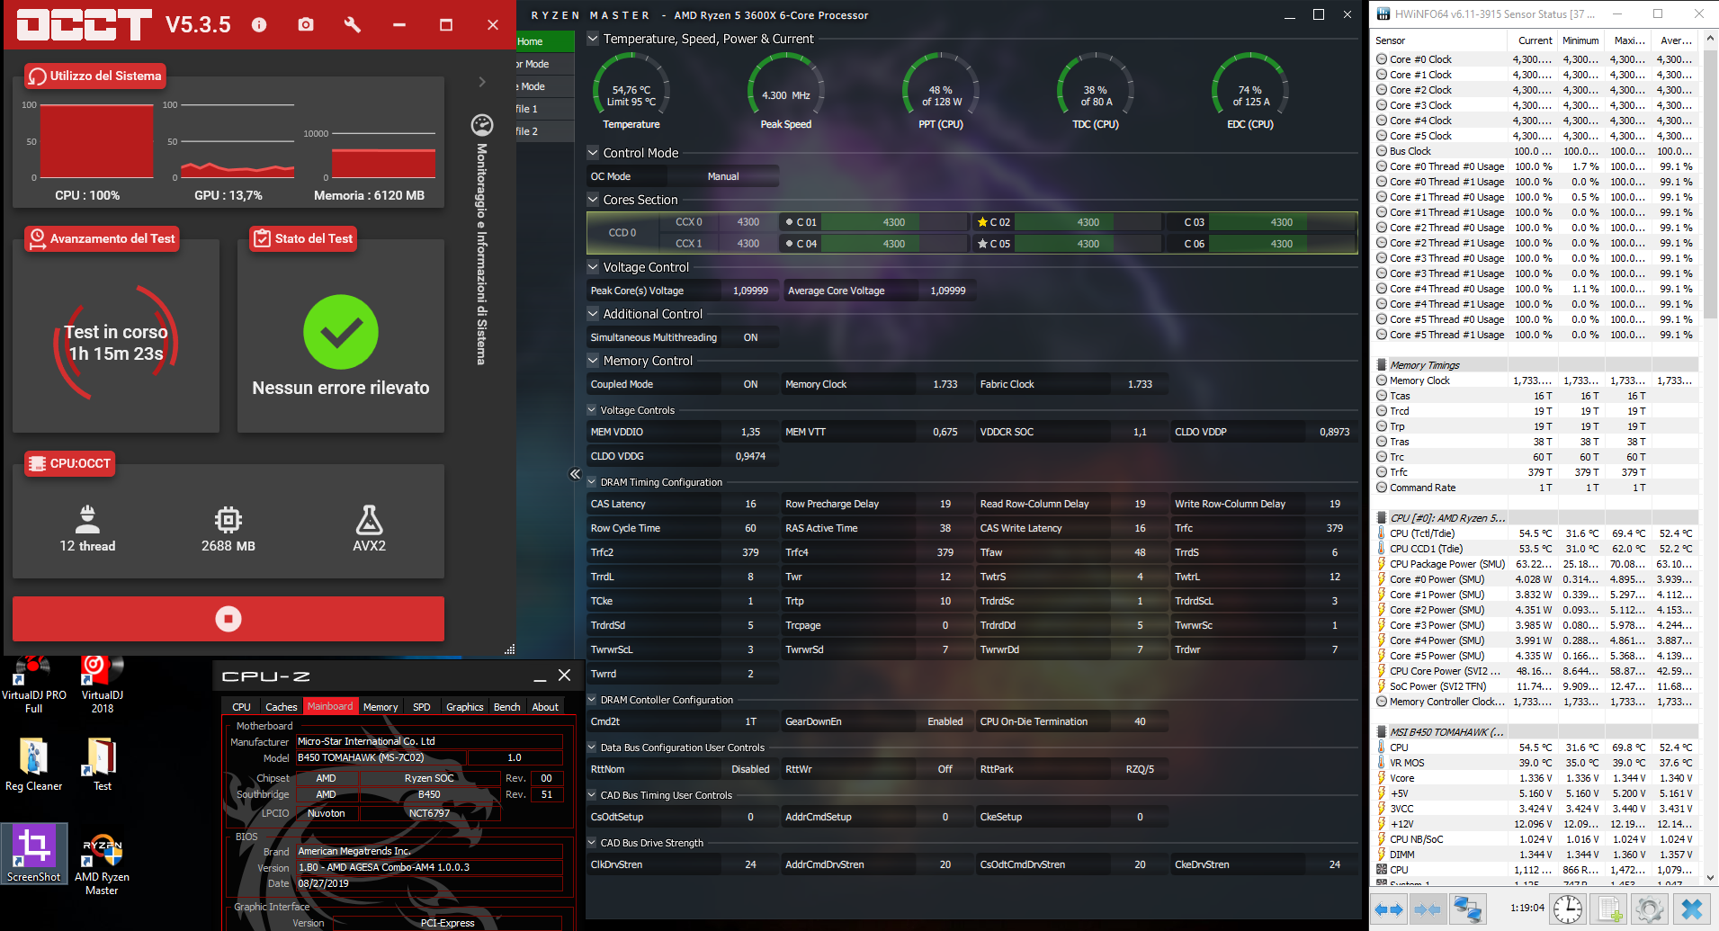The image size is (1719, 931).
Task: Click HWiNFO expand columns arrows icon
Action: pyautogui.click(x=1389, y=909)
